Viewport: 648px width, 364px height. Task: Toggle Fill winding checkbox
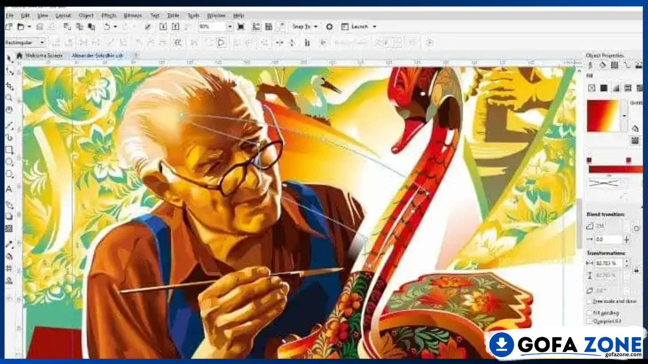click(x=590, y=313)
